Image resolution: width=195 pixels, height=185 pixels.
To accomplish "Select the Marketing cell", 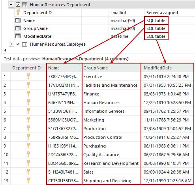I will [111, 120].
